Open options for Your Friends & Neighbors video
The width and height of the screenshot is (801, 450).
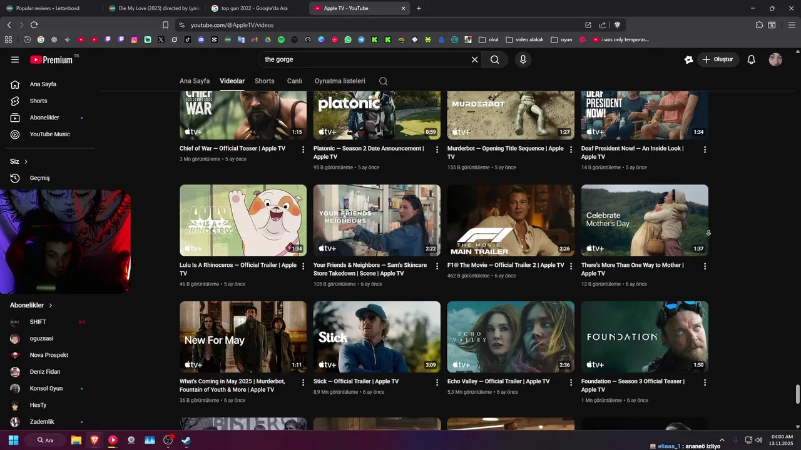(x=437, y=266)
